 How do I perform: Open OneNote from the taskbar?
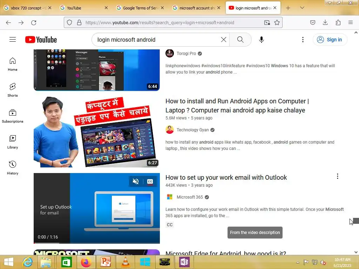tap(184, 262)
